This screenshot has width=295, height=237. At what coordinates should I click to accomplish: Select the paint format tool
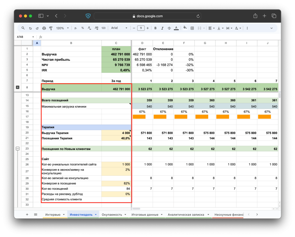click(51, 28)
